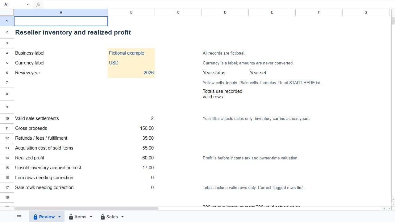Select the Review sheet tab

[x=47, y=217]
